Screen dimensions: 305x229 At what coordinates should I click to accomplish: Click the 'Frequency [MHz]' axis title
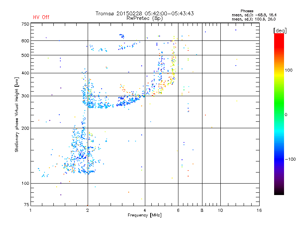coord(144,215)
